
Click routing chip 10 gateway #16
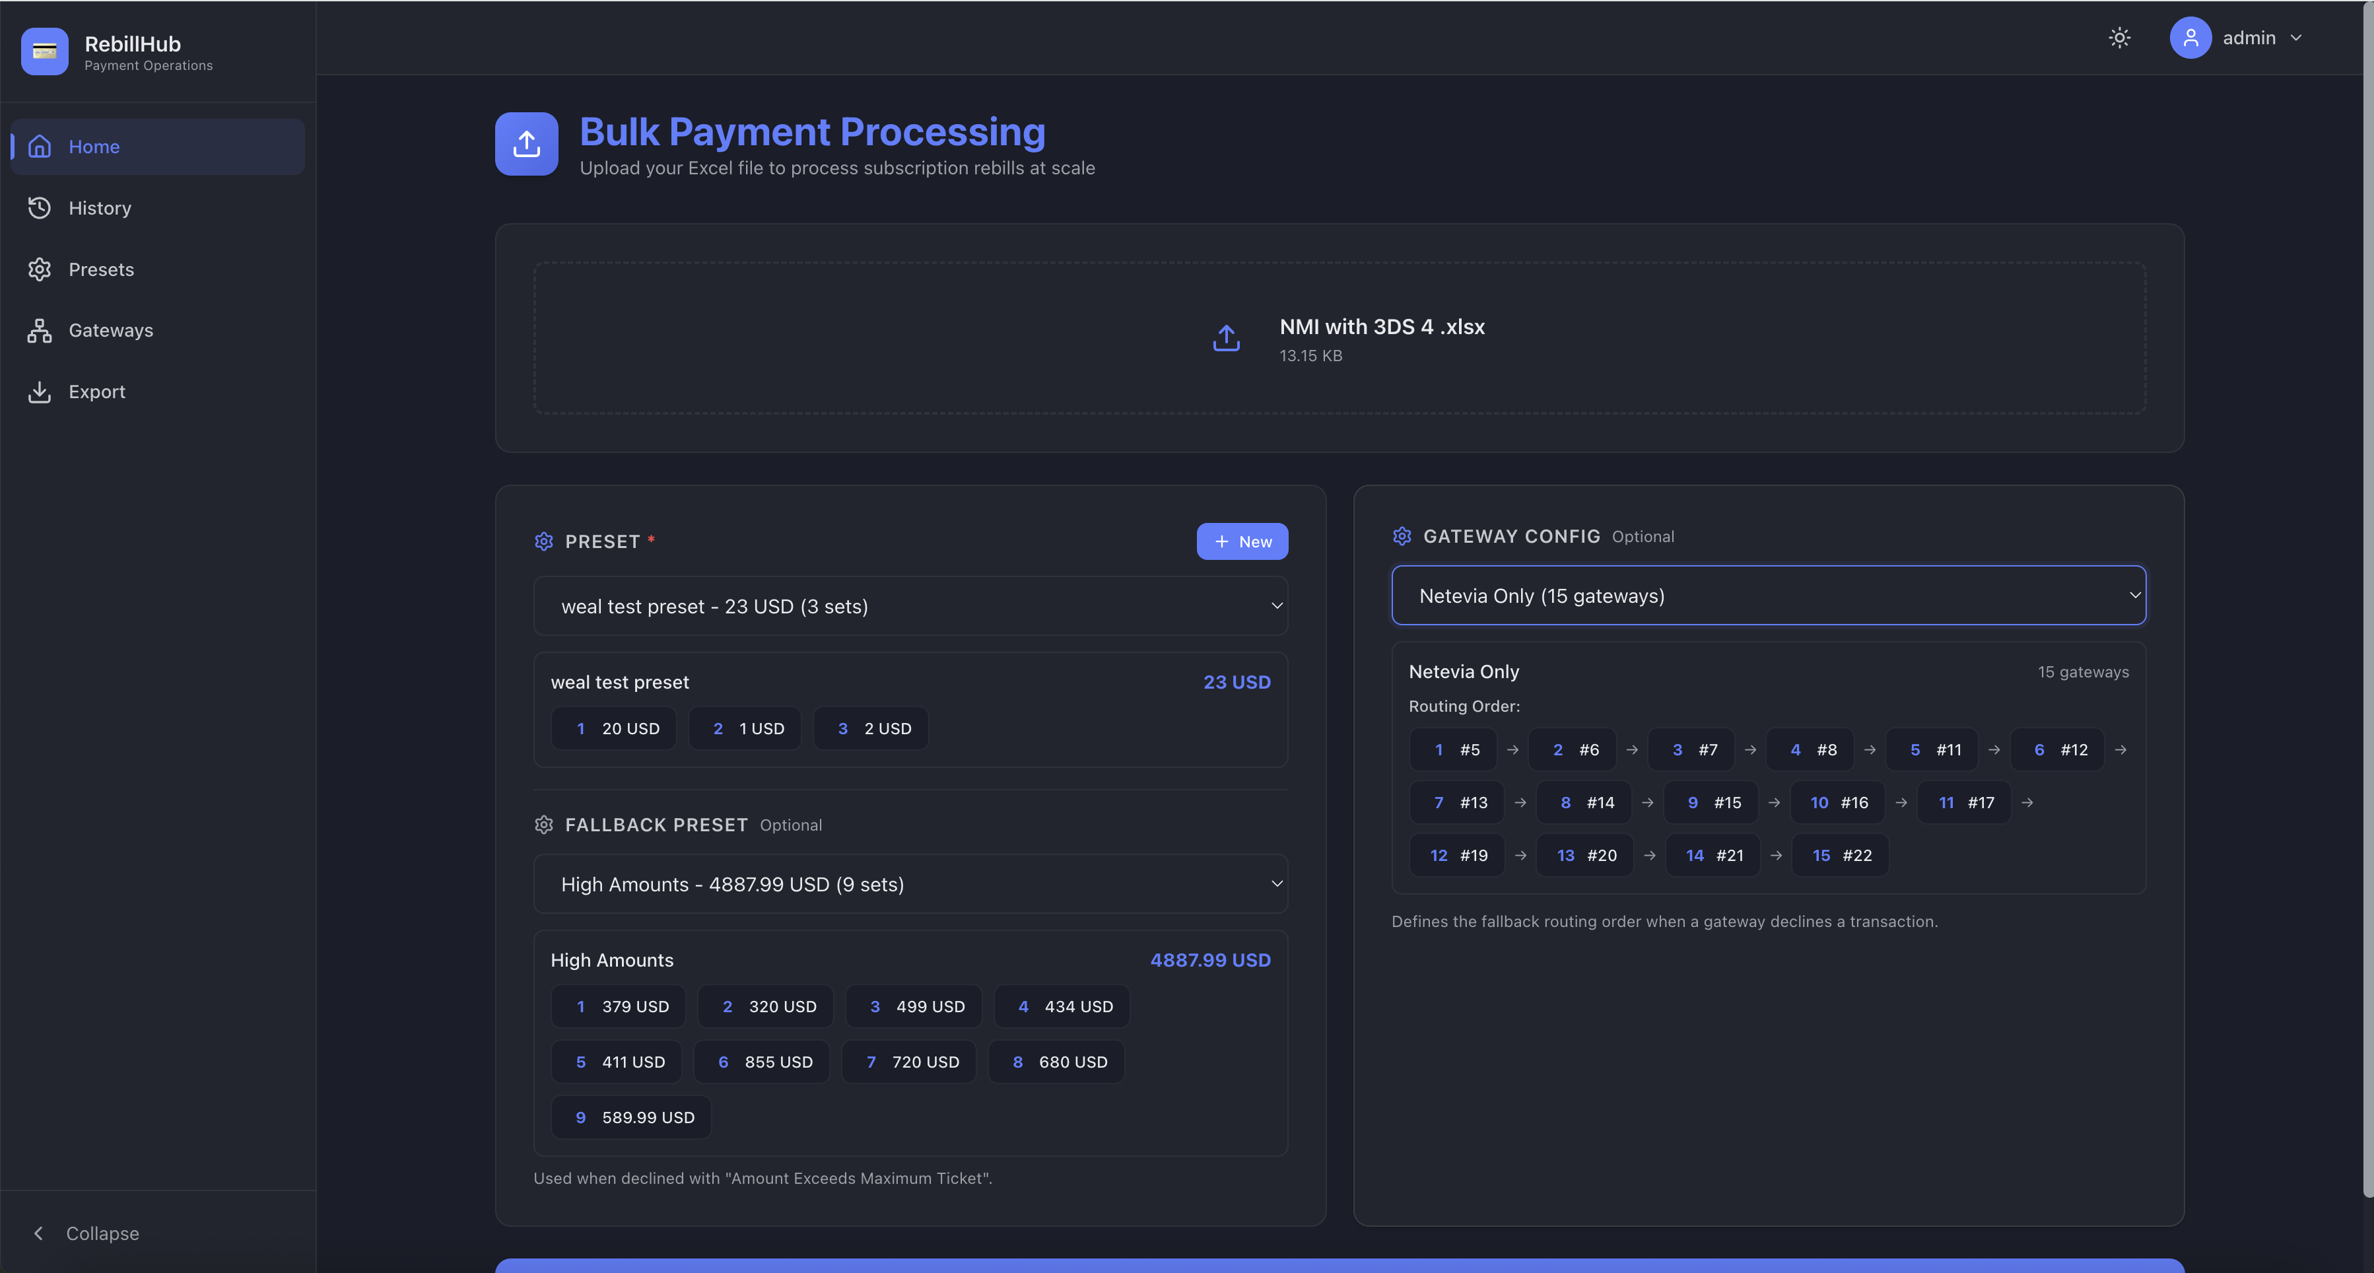[1838, 802]
